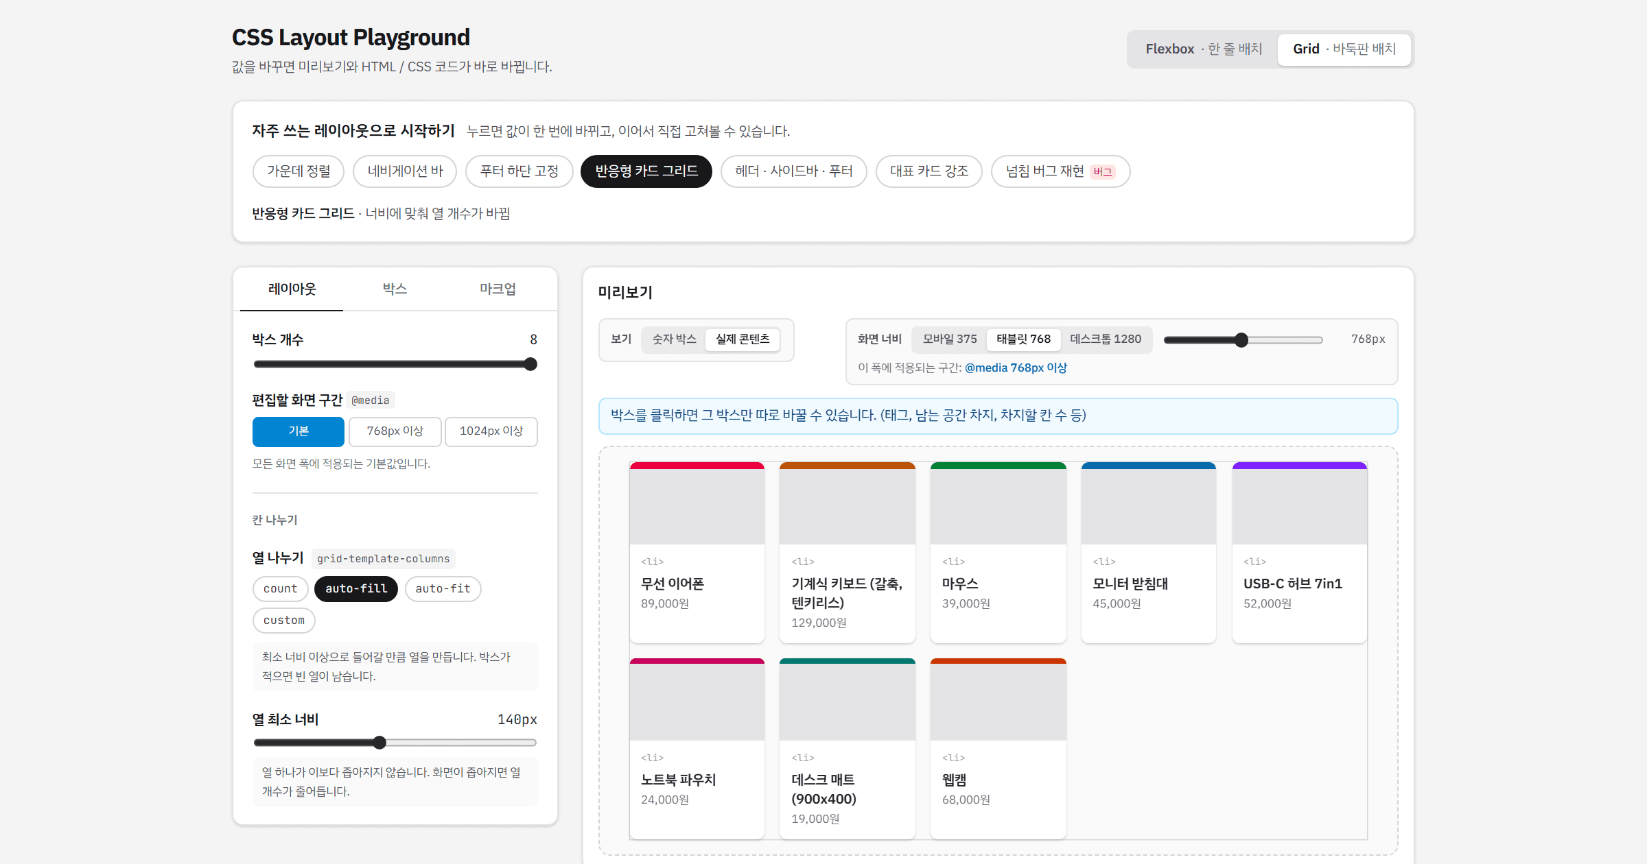Apply the 네비게이션 바 preset
This screenshot has width=1647, height=864.
click(405, 171)
